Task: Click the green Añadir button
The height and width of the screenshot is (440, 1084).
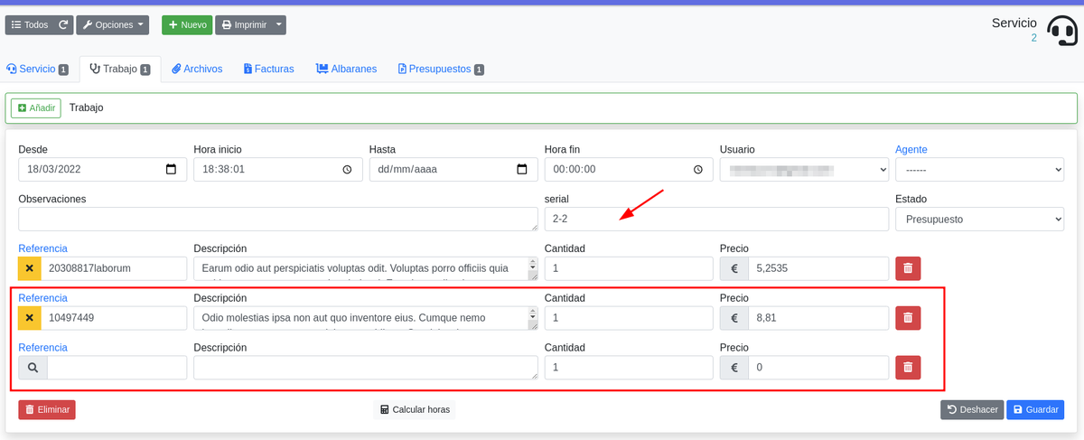Action: point(36,108)
